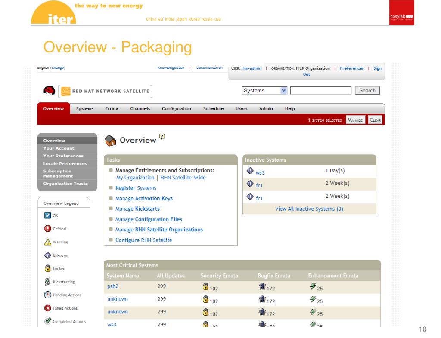441x338 pixels.
Task: Click View All Inactive Systems (3)
Action: point(309,209)
